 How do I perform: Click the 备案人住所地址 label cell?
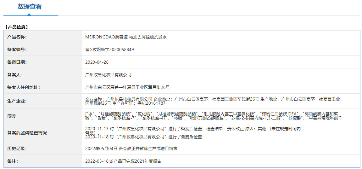pyautogui.click(x=43, y=87)
